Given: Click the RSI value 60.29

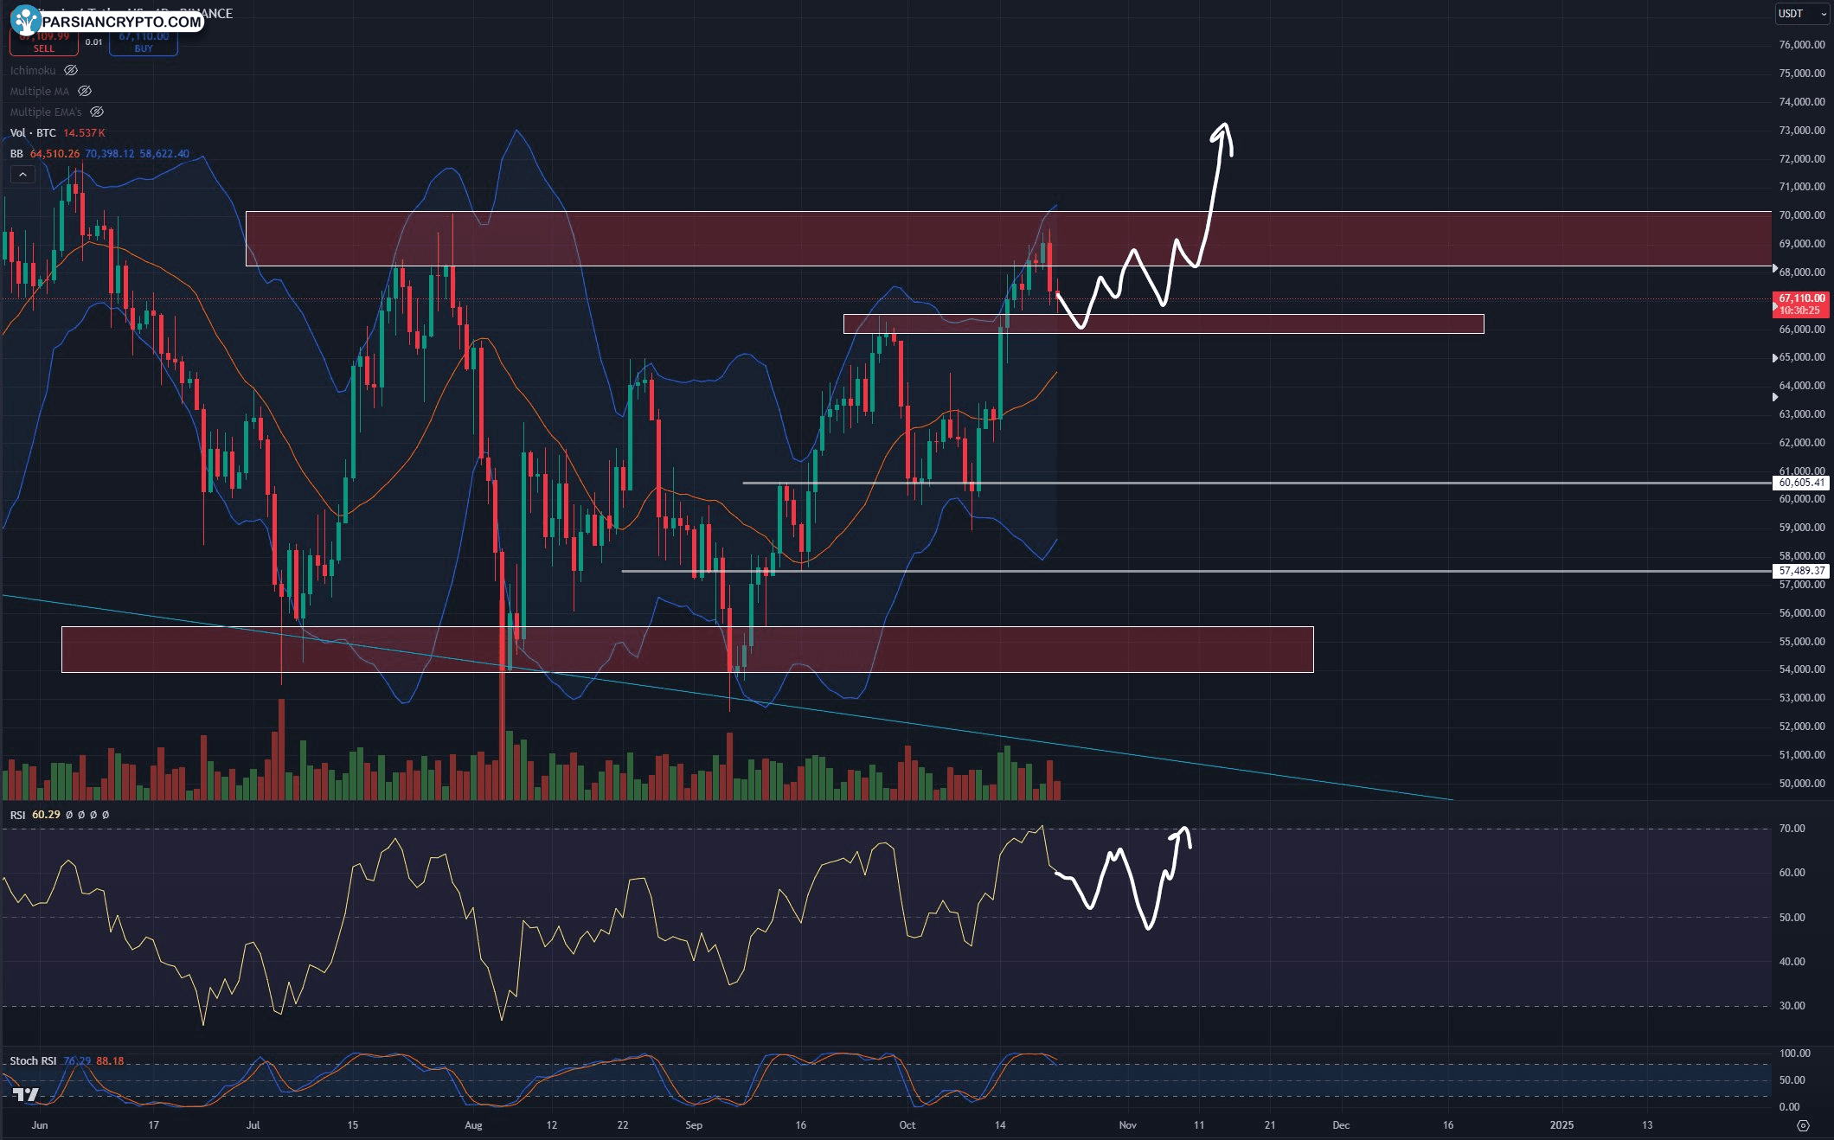Looking at the screenshot, I should (x=47, y=815).
